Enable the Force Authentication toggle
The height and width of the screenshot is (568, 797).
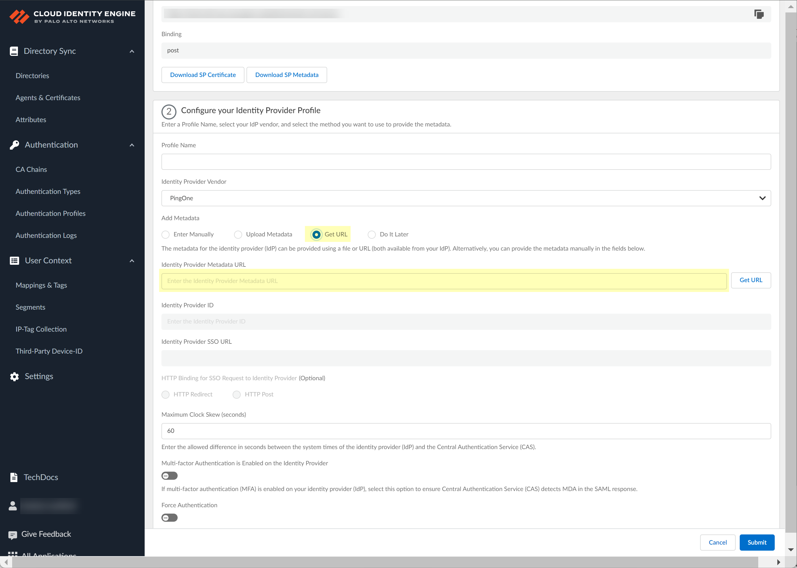(170, 518)
